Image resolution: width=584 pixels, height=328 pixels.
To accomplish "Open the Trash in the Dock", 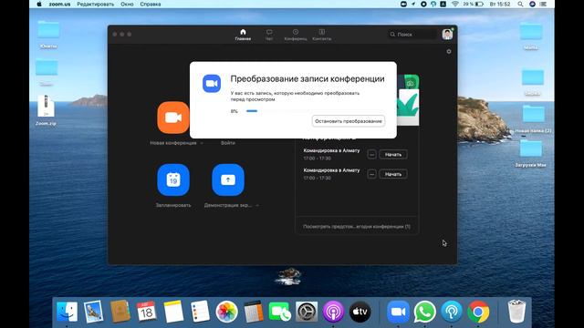I will pos(517,312).
